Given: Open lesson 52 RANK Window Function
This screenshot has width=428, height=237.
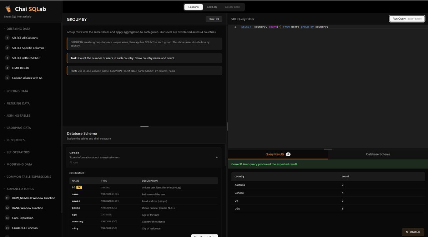Looking at the screenshot, I should 27,208.
